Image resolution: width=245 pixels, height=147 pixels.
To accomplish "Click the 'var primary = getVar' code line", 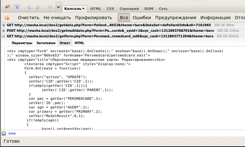I will coord(65,112).
